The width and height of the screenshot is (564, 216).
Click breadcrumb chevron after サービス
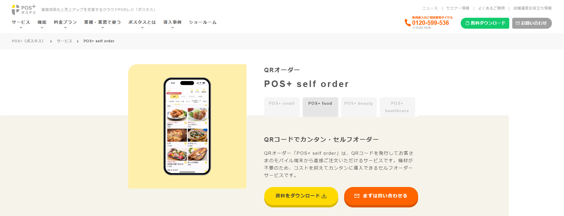[x=78, y=41]
